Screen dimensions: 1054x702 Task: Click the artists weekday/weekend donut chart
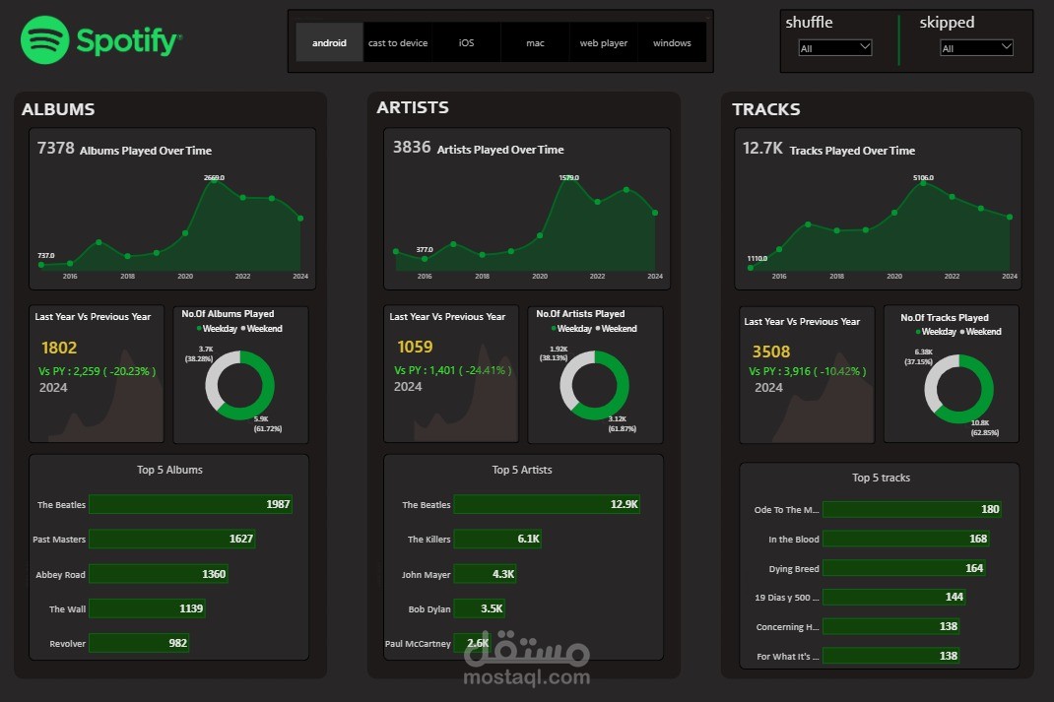595,385
